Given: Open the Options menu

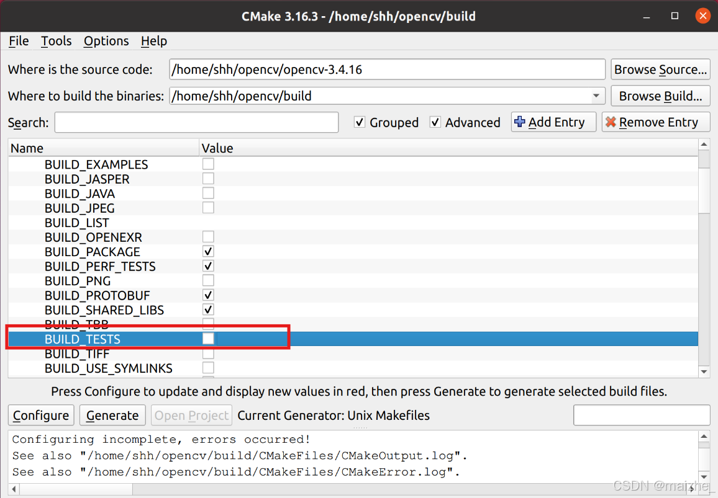Looking at the screenshot, I should click(x=106, y=41).
